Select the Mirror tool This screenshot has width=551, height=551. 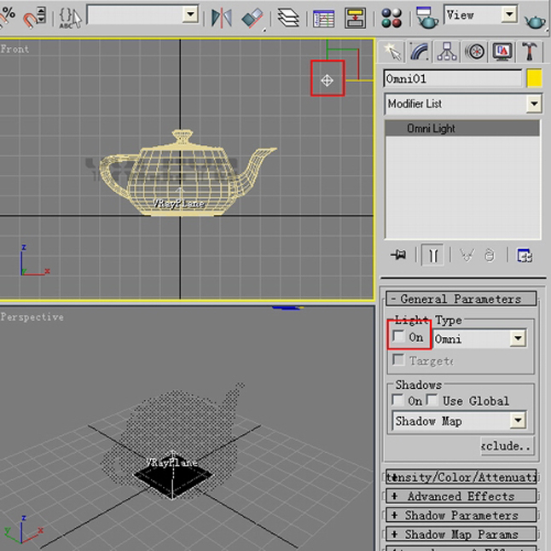222,17
